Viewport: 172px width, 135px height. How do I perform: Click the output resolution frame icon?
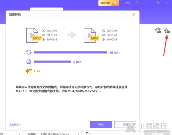click(x=103, y=31)
